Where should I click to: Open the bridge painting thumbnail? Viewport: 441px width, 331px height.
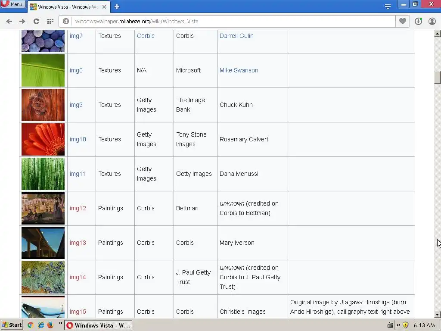[x=43, y=243]
